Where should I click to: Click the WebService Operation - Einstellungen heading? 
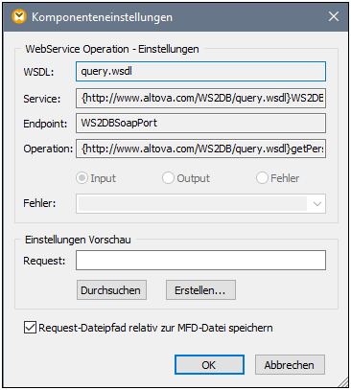tap(112, 49)
